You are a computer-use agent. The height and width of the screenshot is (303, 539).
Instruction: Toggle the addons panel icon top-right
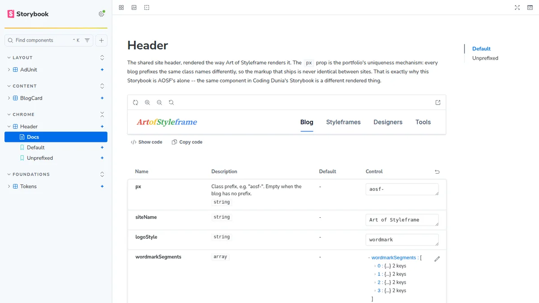coord(530,8)
